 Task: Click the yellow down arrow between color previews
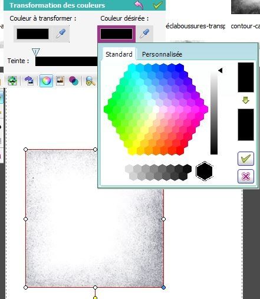246,100
